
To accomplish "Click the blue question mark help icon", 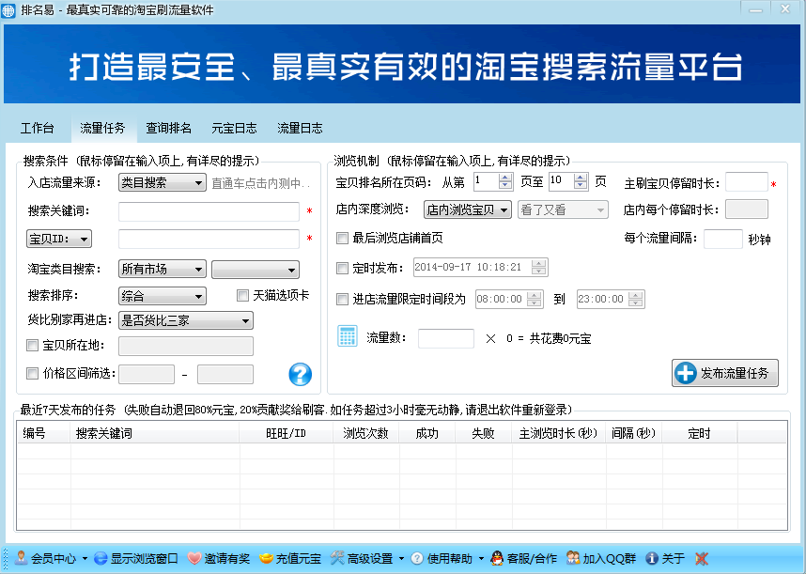I will [300, 374].
